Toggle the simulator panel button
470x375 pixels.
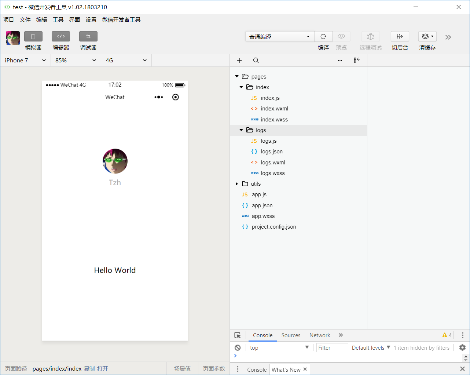[x=33, y=36]
